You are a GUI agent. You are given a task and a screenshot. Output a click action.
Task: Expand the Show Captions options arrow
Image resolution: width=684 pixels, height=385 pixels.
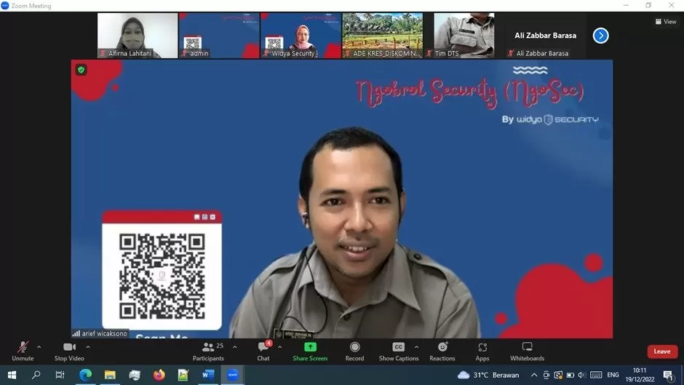tap(416, 347)
